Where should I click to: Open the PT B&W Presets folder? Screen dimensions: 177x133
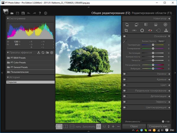[x=30, y=58]
